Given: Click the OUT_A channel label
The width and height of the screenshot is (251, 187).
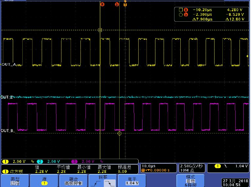Looking at the screenshot, I should (x=8, y=65).
